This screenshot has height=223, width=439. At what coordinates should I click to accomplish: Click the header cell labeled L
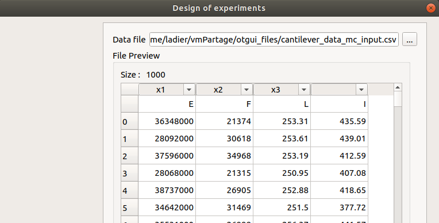tap(282, 104)
